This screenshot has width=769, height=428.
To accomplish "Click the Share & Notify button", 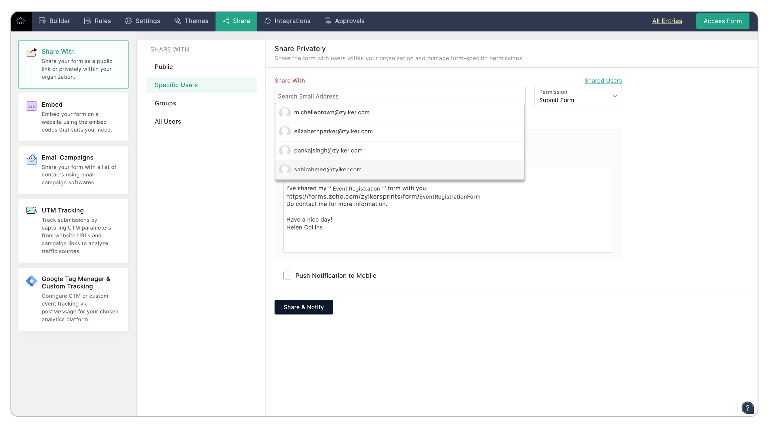I will (303, 307).
